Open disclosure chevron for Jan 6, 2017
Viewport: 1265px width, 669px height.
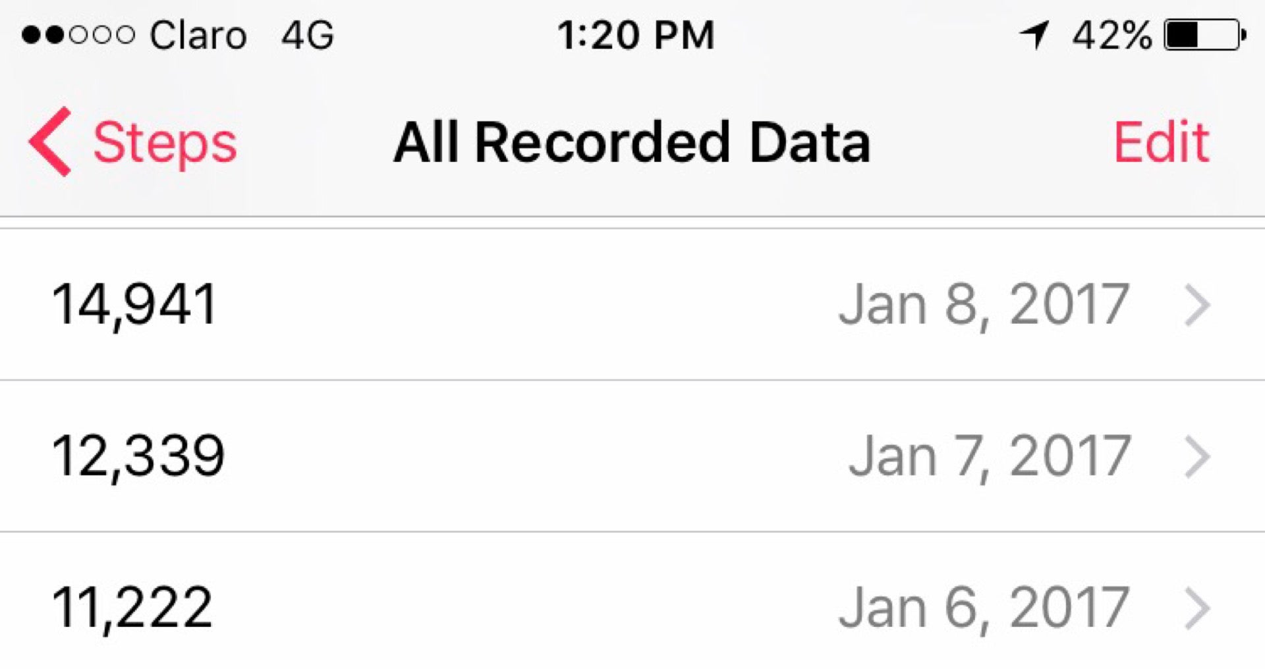[x=1197, y=608]
